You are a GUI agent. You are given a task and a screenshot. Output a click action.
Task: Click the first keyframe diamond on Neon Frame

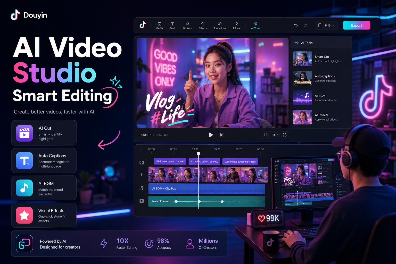pyautogui.click(x=176, y=201)
